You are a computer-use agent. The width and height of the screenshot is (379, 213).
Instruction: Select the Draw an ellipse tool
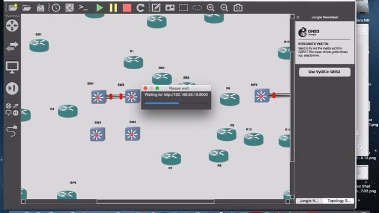click(197, 8)
